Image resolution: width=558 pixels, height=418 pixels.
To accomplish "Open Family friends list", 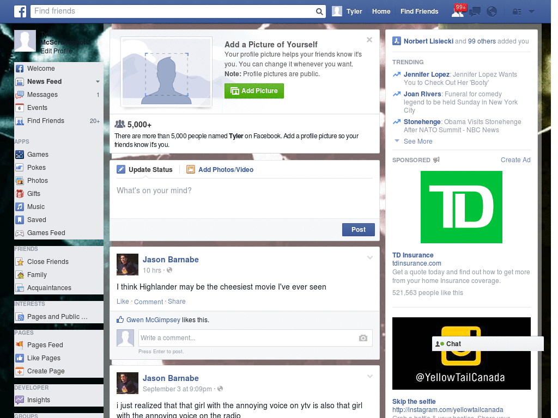I will tap(59, 275).
